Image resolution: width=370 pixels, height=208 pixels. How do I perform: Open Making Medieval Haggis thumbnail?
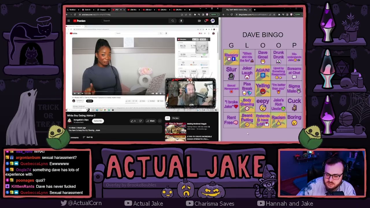pyautogui.click(x=175, y=128)
